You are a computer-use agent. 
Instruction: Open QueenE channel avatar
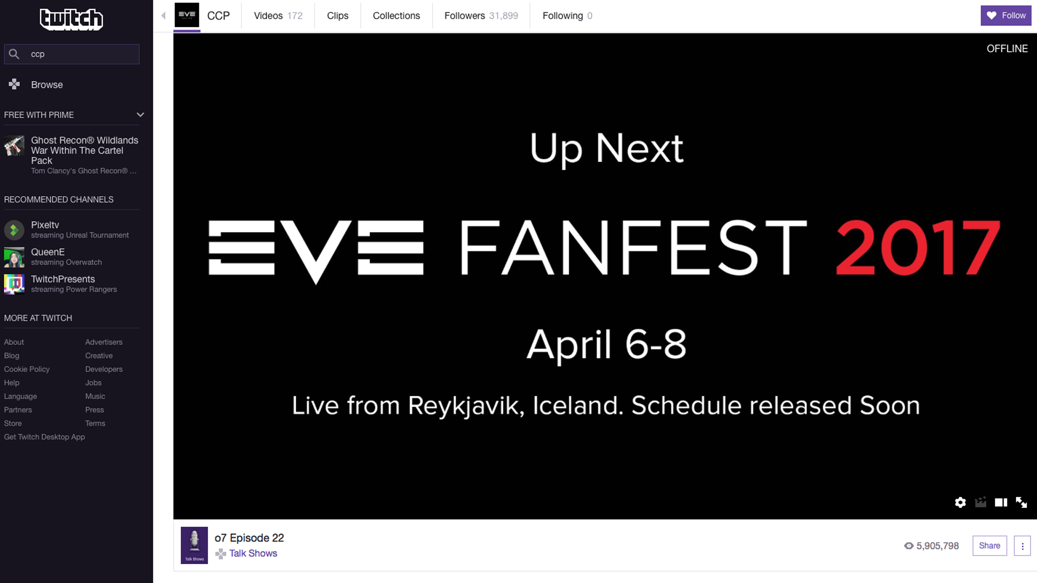coord(15,257)
